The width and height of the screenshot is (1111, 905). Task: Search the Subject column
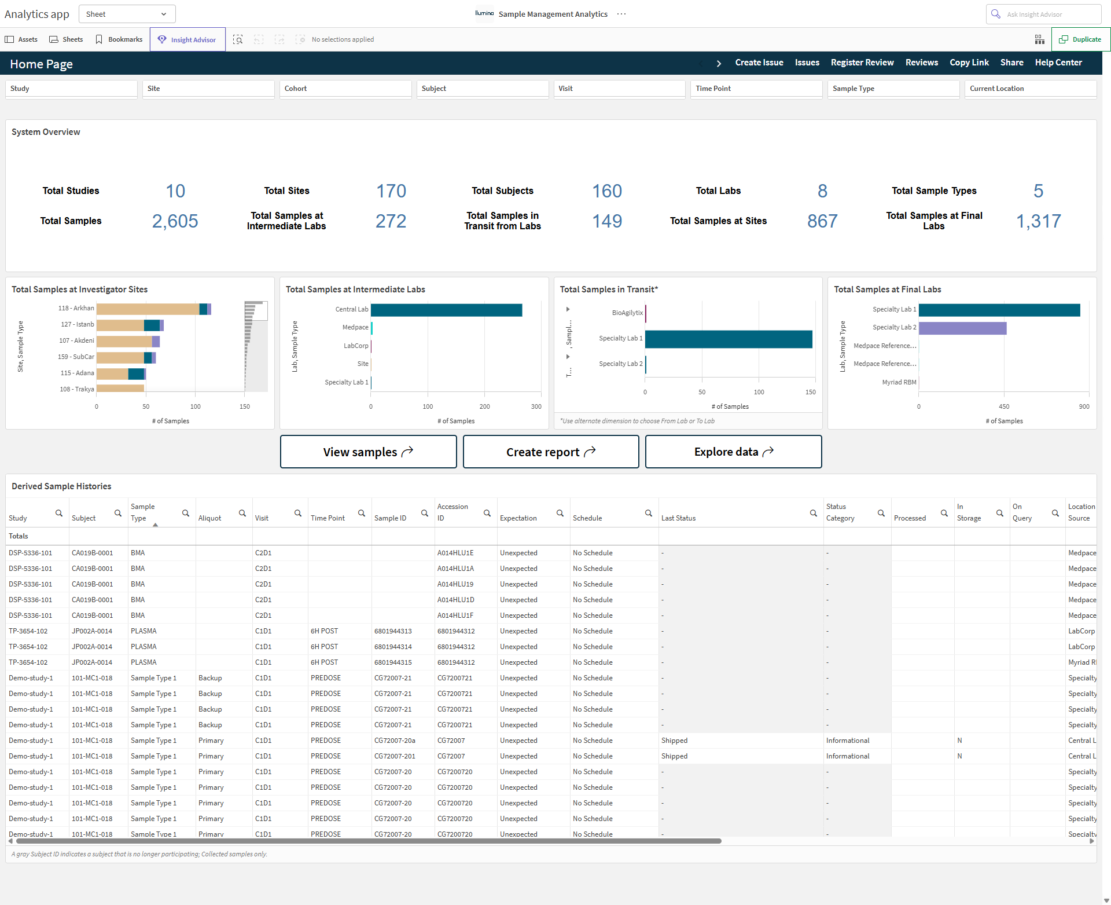118,513
